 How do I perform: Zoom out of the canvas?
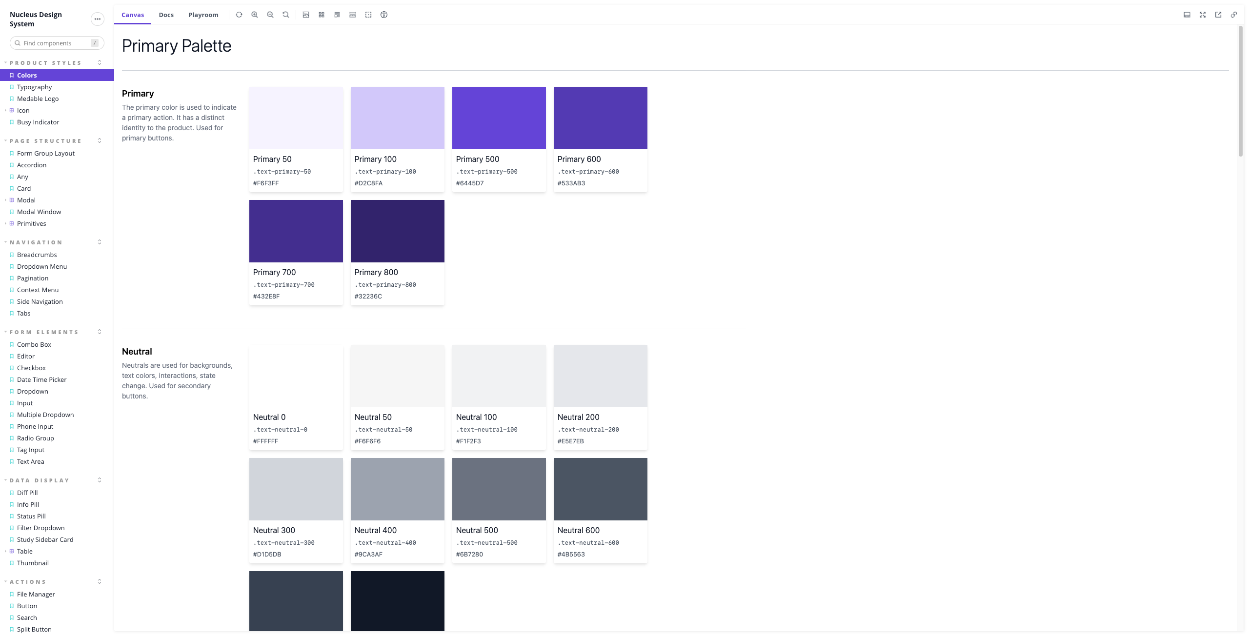[270, 15]
